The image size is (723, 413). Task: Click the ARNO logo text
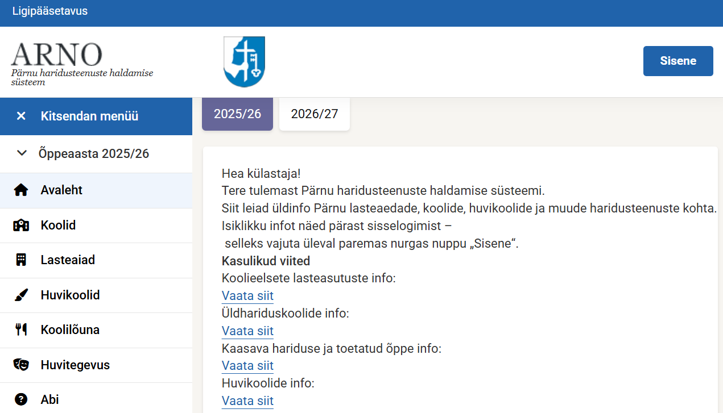[x=57, y=55]
